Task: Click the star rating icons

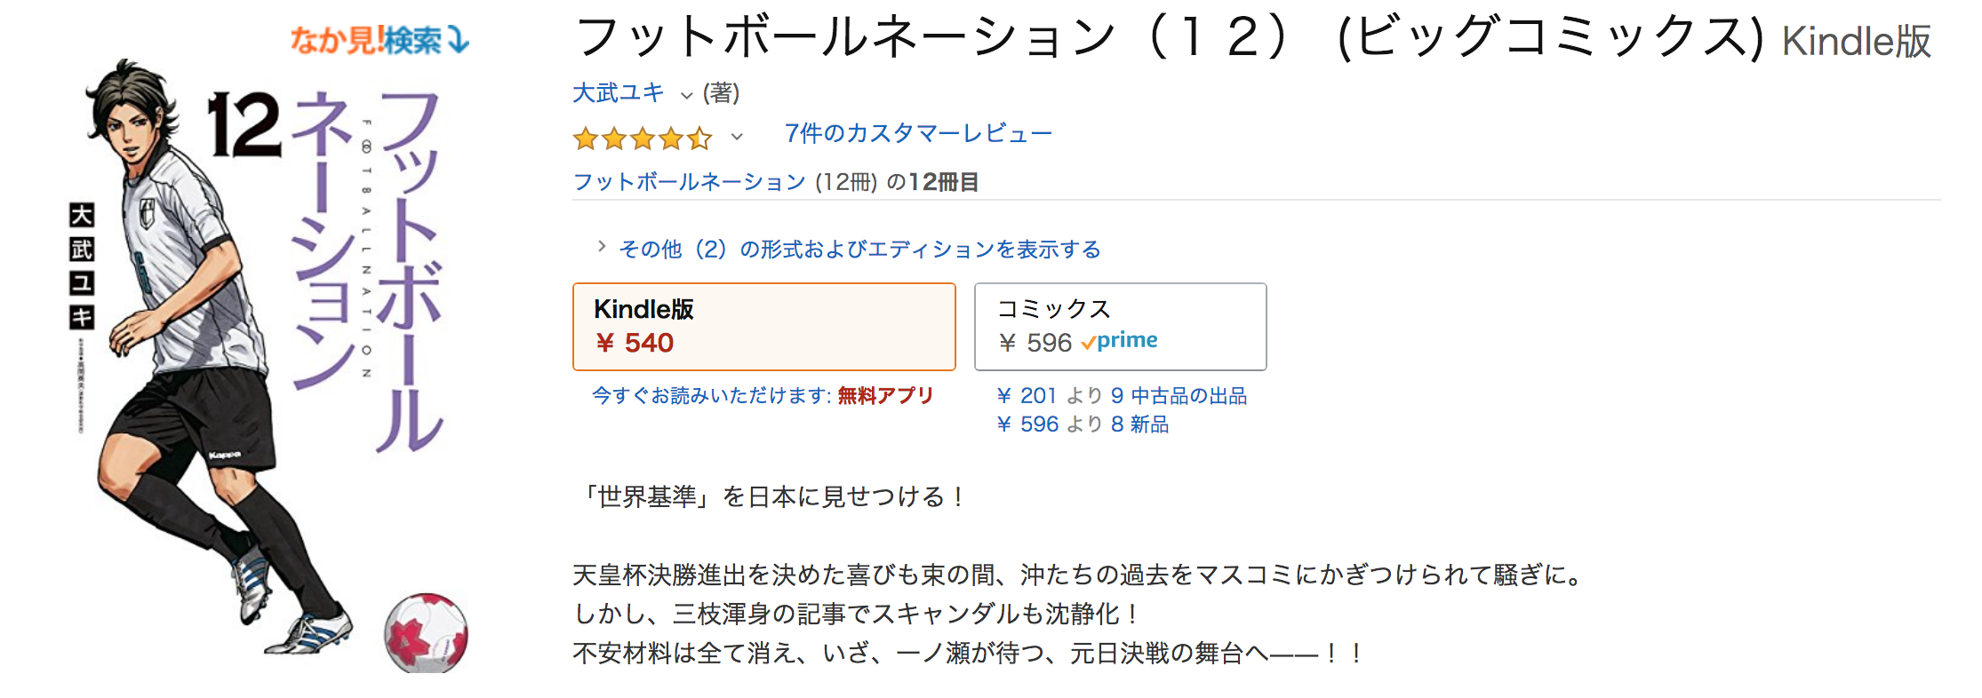Action: click(642, 138)
